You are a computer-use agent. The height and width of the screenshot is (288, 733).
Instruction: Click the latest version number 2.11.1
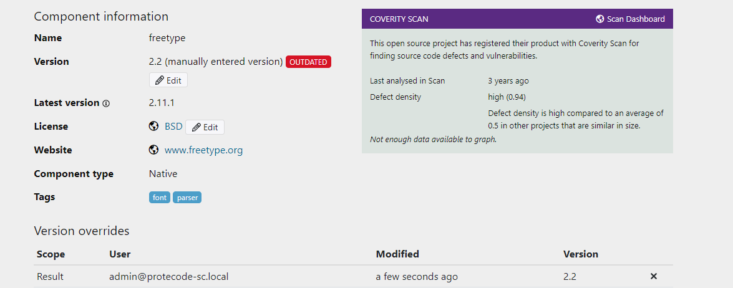click(x=162, y=103)
